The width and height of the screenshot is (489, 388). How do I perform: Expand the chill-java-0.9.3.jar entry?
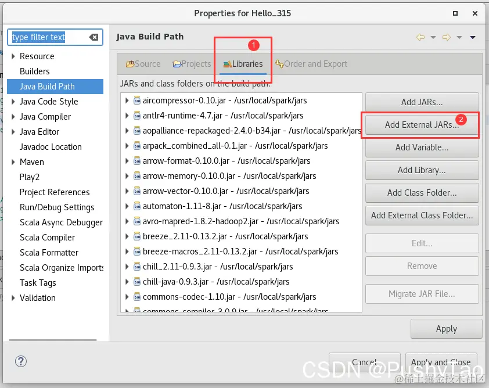127,282
